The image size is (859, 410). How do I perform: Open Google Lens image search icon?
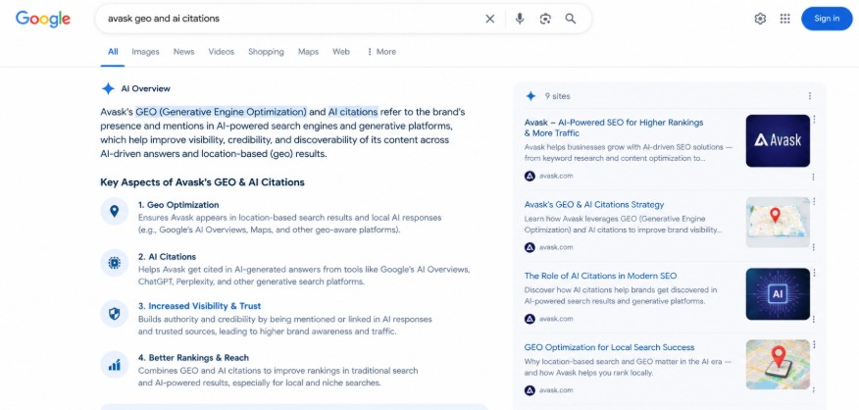545,19
